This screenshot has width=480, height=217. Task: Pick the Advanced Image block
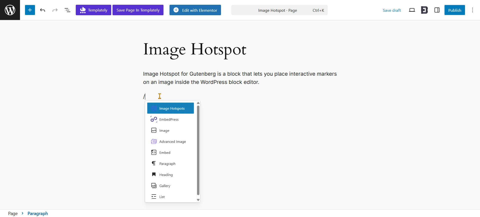170,141
